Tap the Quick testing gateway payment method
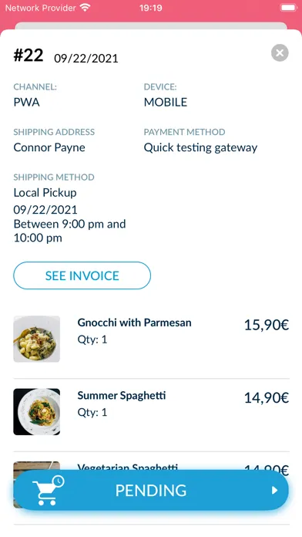Viewport: 302px width, 537px height. (200, 147)
